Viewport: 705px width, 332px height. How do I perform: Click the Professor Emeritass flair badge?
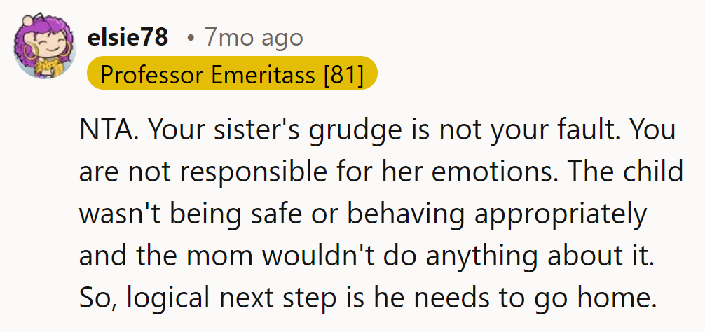(x=232, y=74)
